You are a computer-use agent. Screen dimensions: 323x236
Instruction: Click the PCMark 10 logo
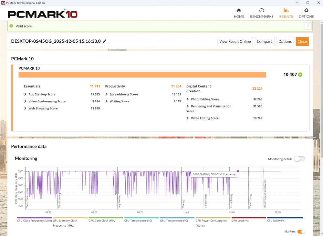point(43,14)
